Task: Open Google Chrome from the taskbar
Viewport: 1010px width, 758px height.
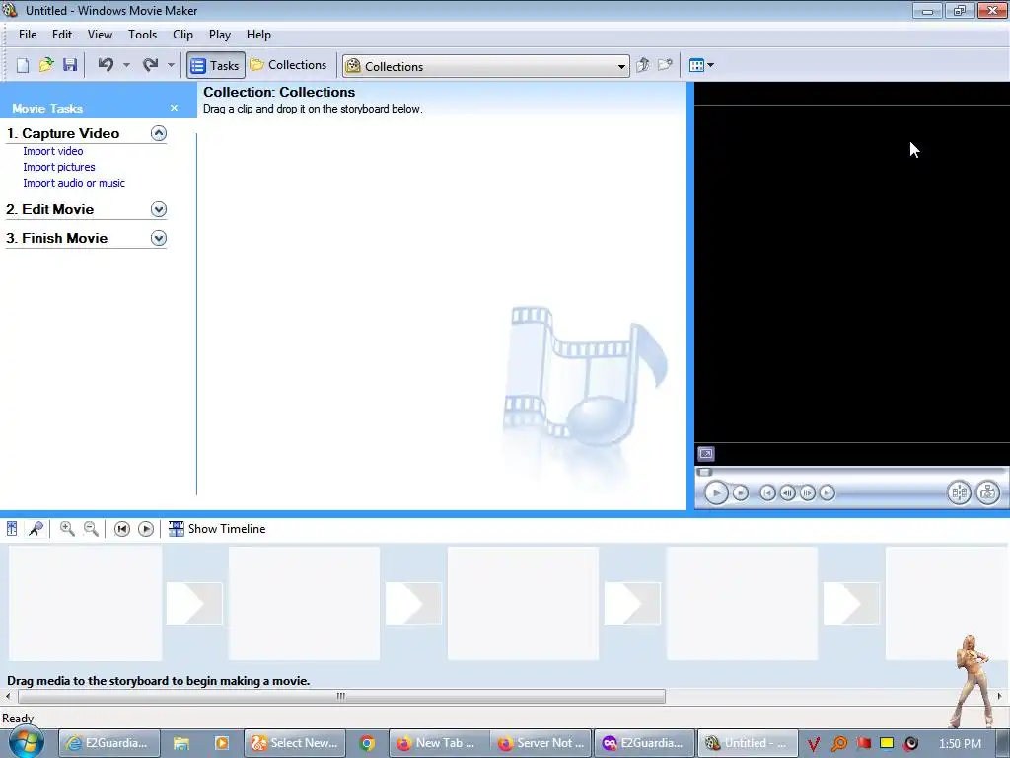Action: tap(367, 743)
